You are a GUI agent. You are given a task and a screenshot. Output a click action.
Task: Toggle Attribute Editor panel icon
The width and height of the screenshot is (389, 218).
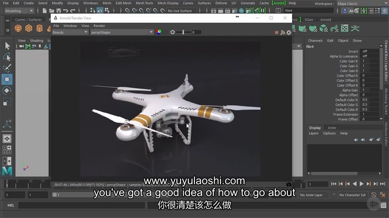coord(371,11)
